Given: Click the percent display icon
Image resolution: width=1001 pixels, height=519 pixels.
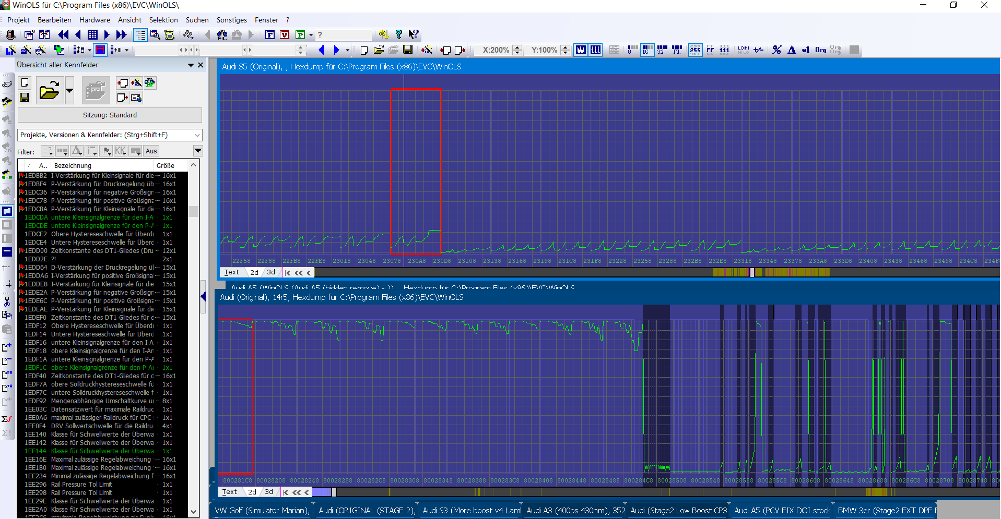Looking at the screenshot, I should point(777,50).
